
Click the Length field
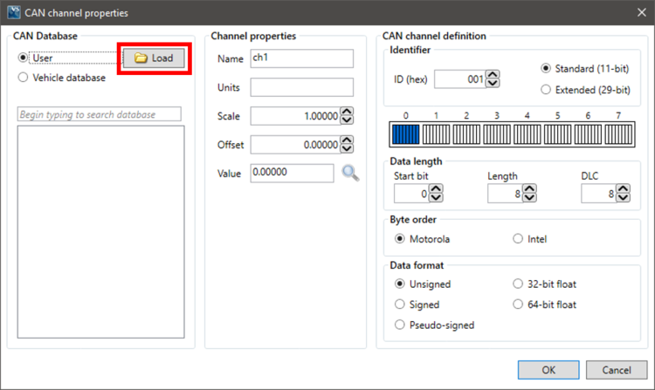pos(505,194)
